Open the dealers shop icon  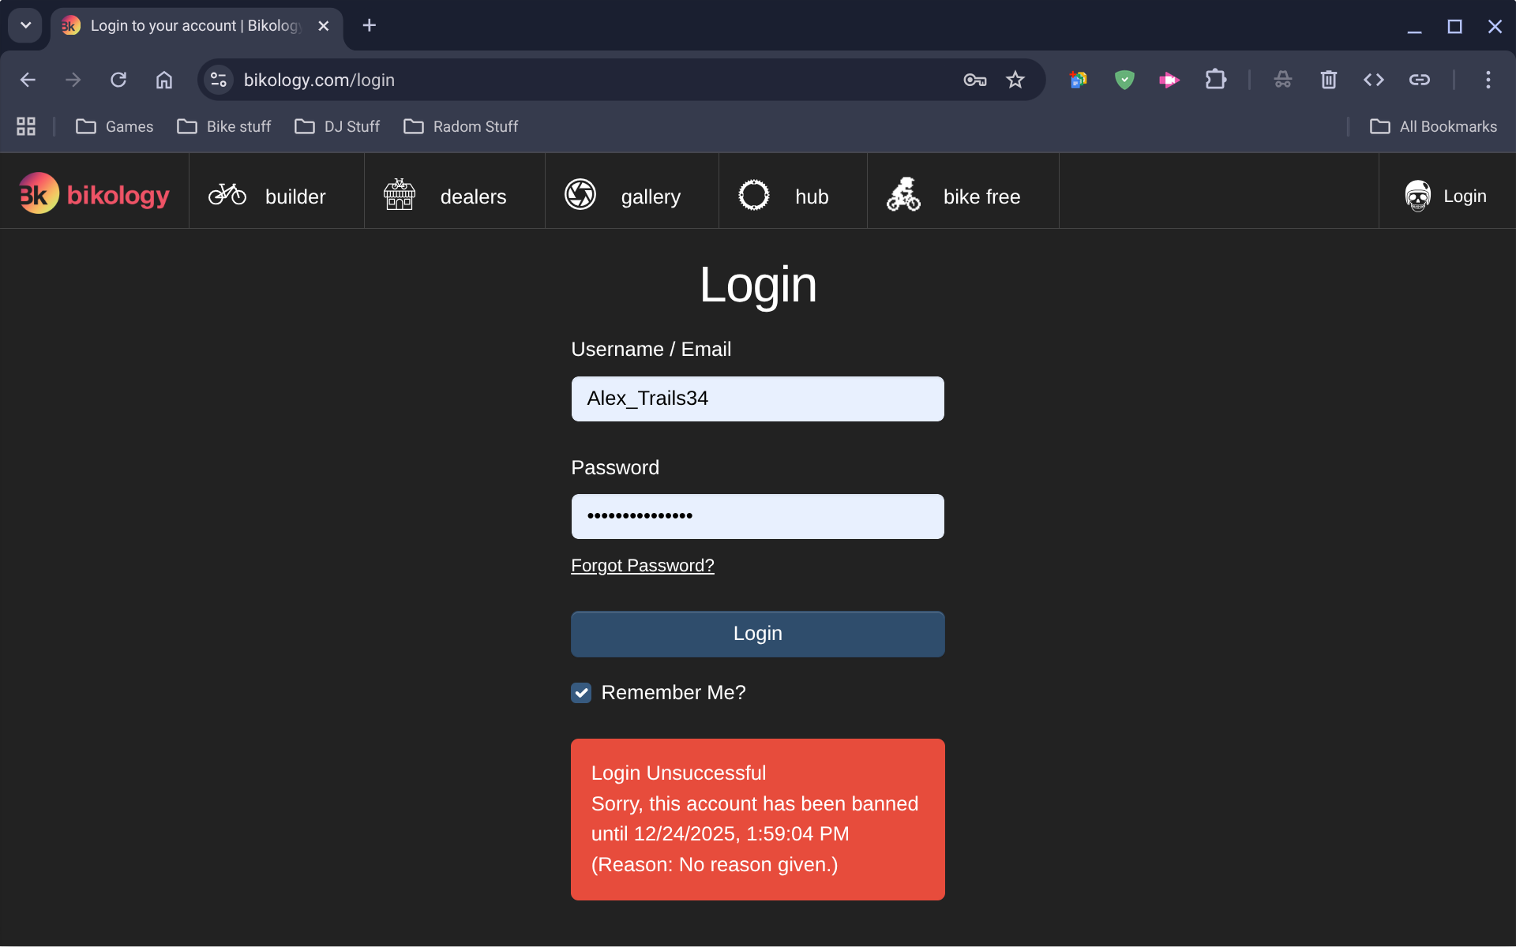(400, 195)
